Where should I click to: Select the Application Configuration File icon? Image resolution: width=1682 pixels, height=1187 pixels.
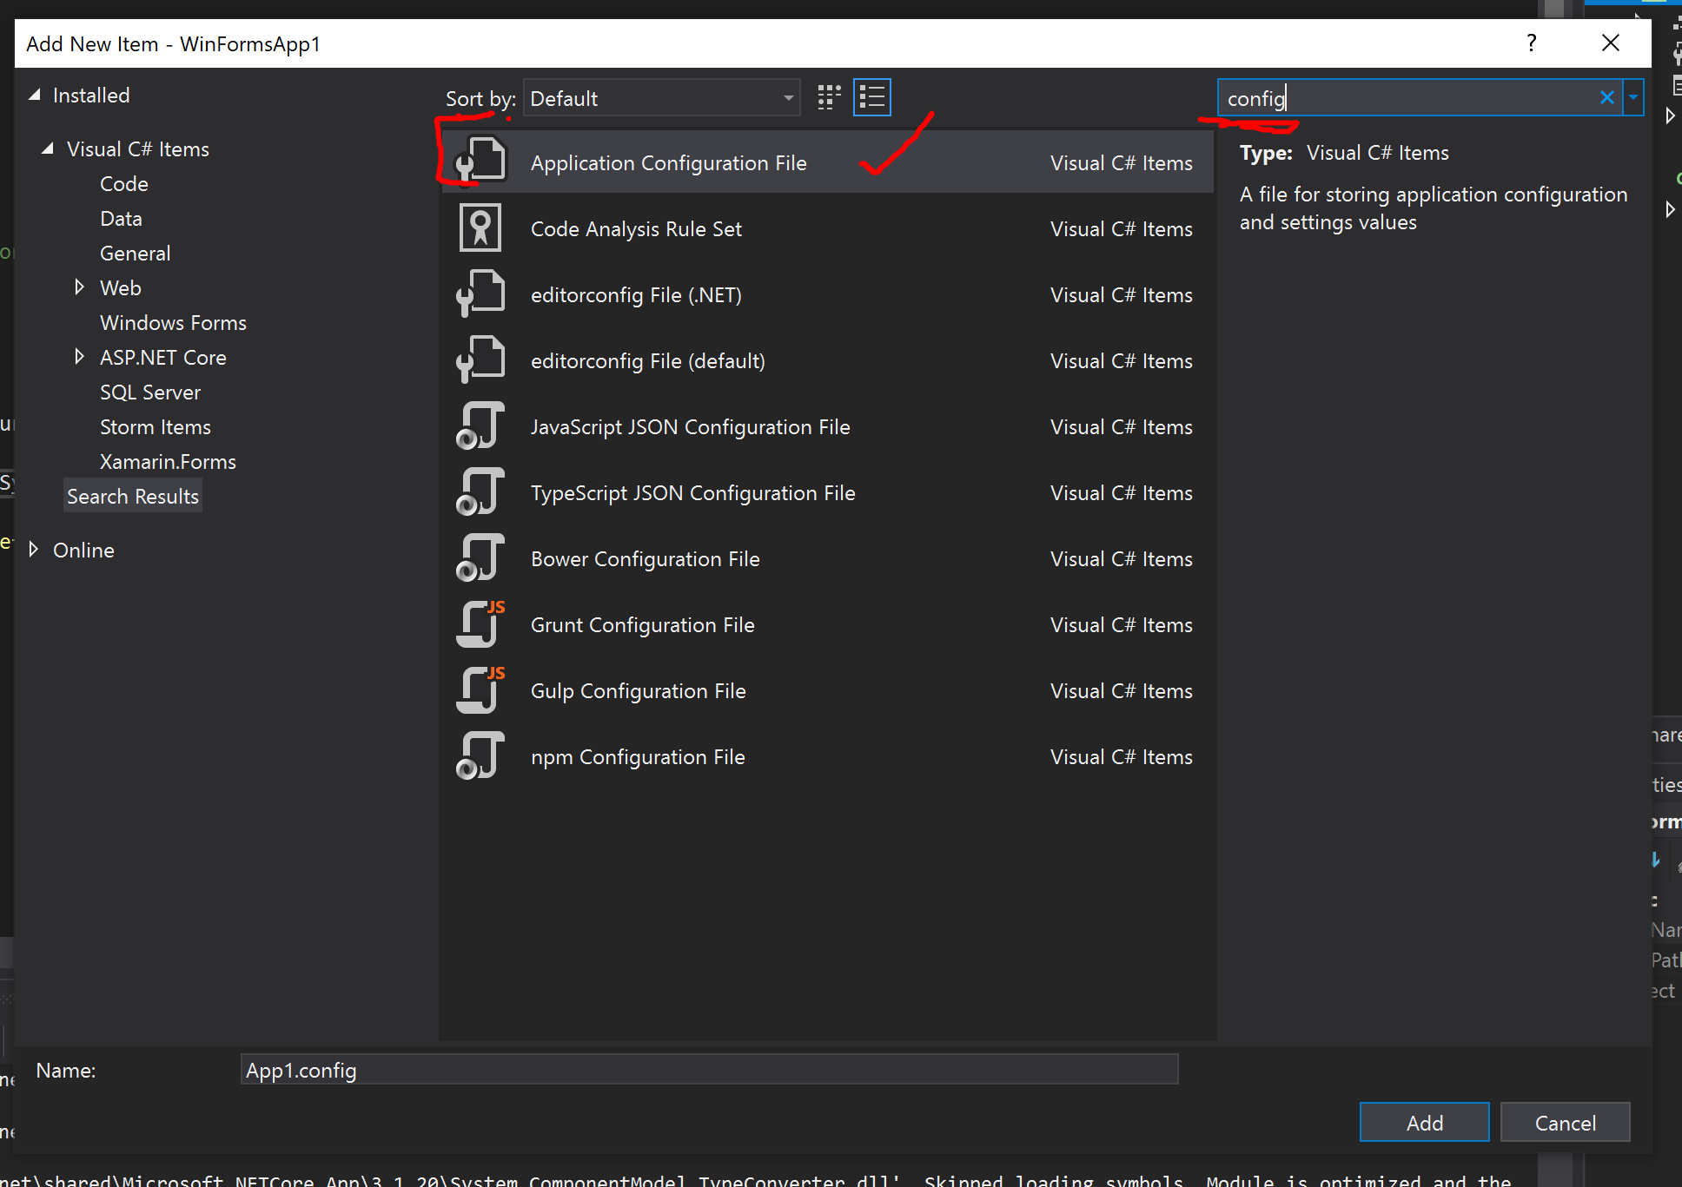480,162
